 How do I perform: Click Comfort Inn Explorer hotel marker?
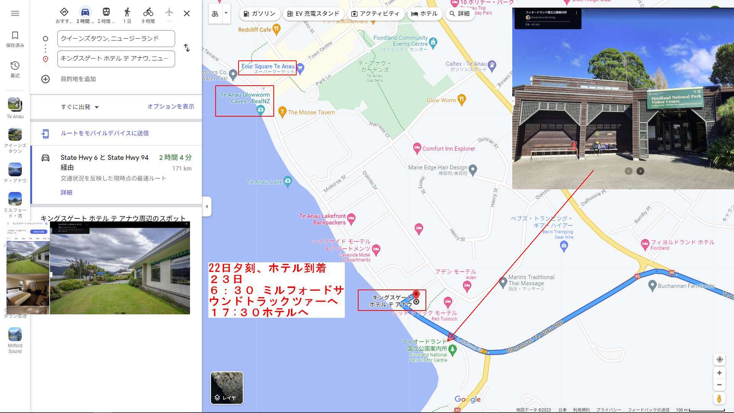click(x=417, y=148)
